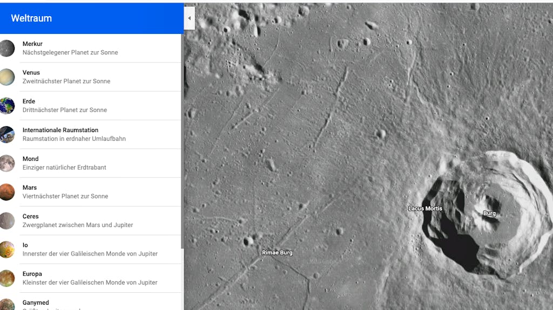
Task: Click the Weltraum panel header title
Action: tap(31, 18)
